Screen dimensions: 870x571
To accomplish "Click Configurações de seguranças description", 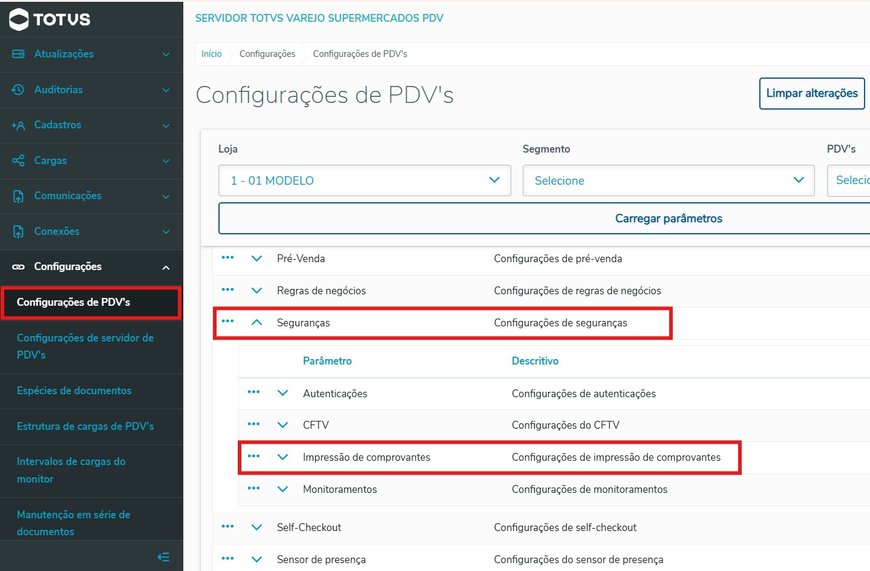I will [560, 323].
